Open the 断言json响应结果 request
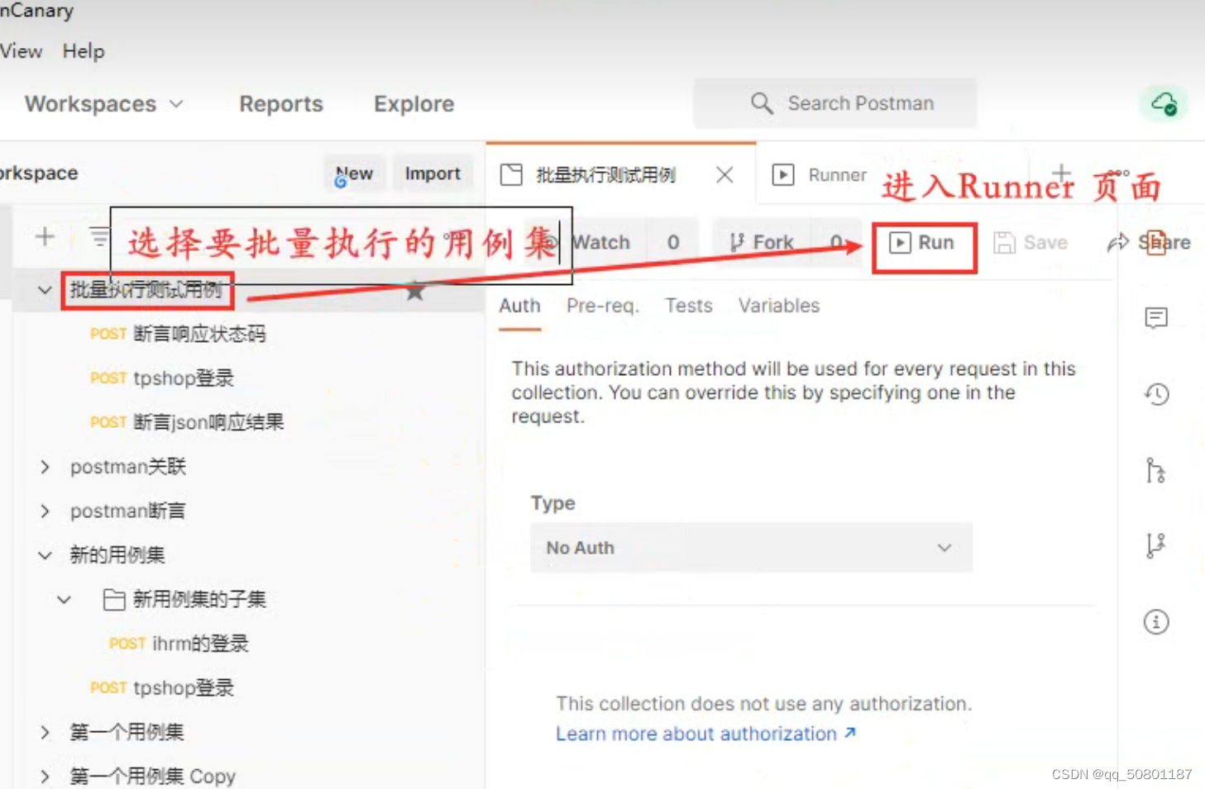This screenshot has width=1205, height=789. (x=187, y=422)
